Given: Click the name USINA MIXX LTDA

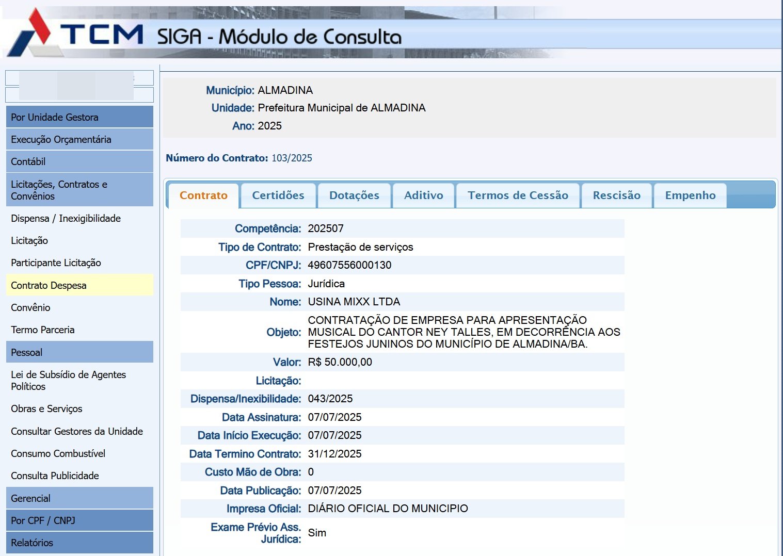Looking at the screenshot, I should tap(354, 302).
